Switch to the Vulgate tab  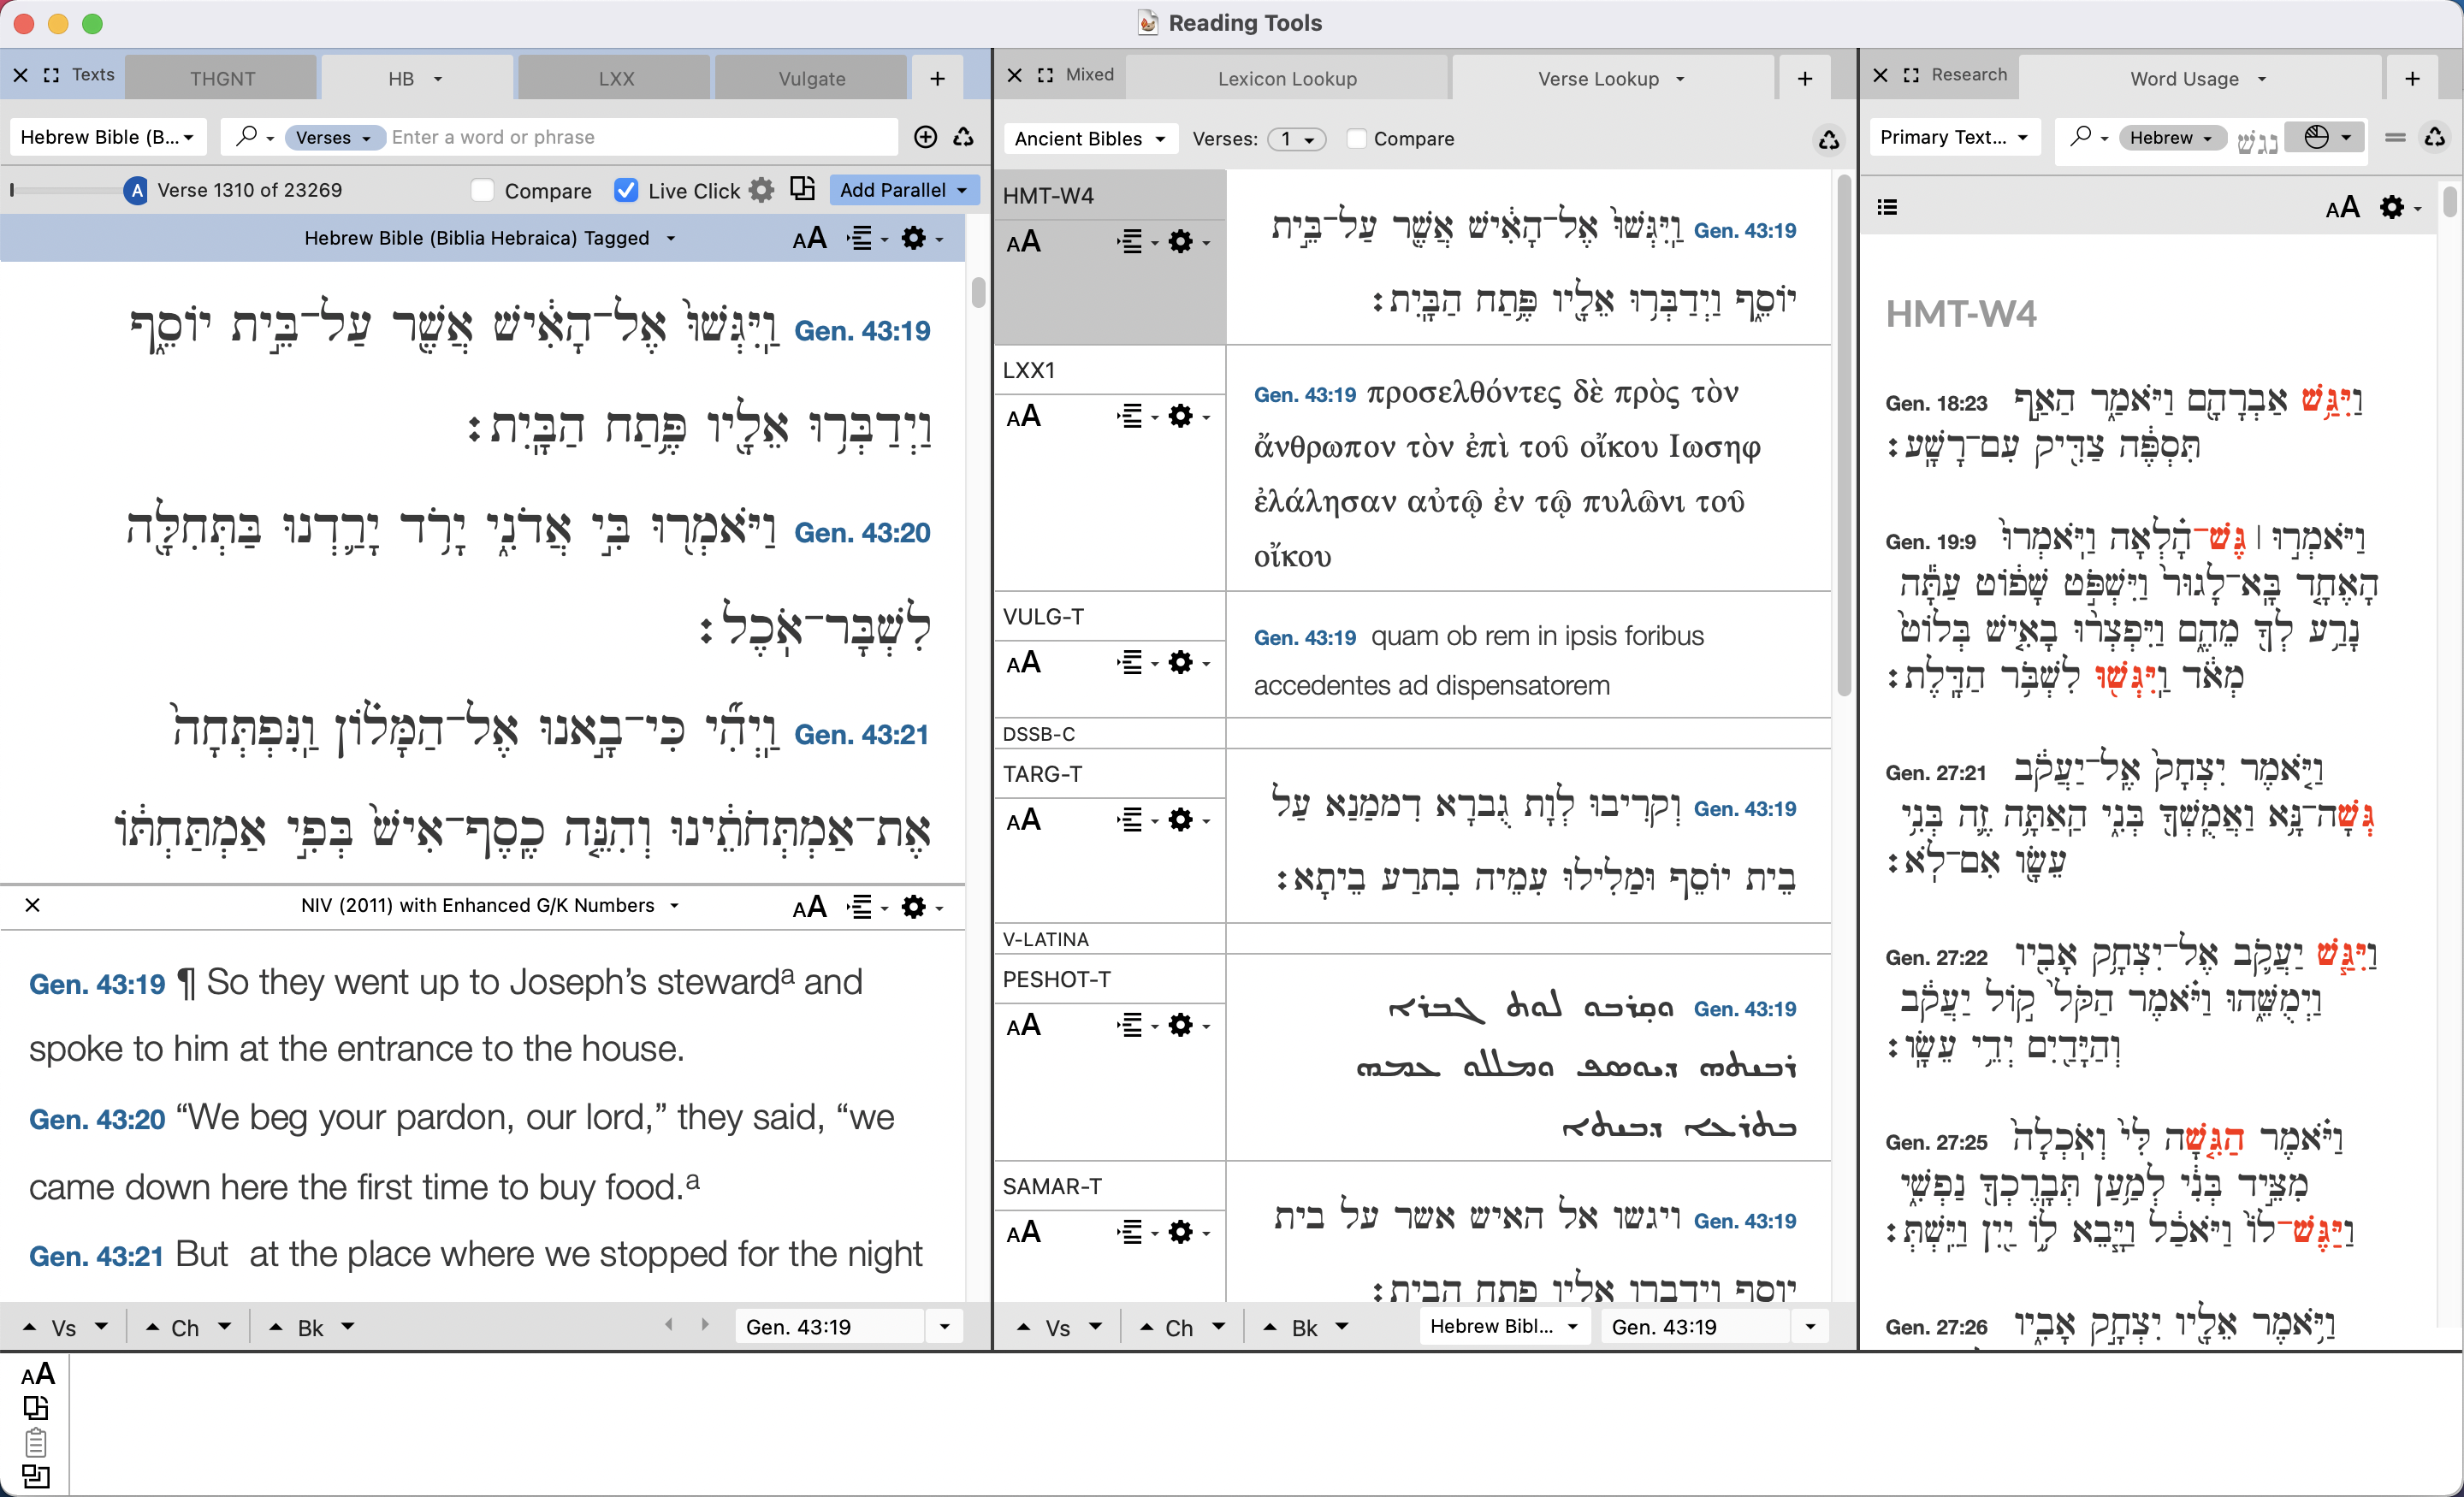811,77
